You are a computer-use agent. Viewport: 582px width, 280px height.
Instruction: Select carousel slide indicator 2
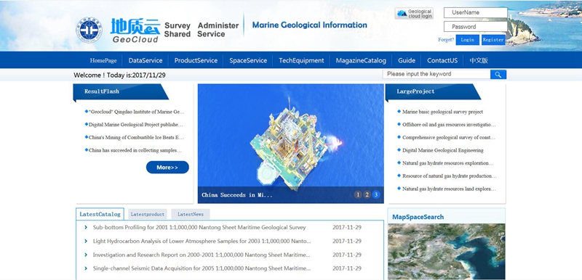tap(367, 194)
